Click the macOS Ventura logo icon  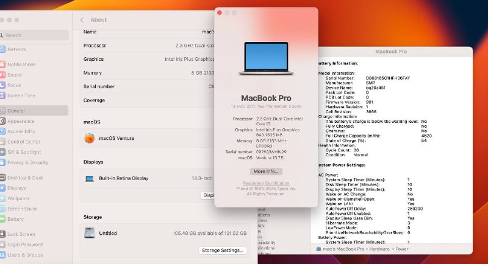[89, 138]
